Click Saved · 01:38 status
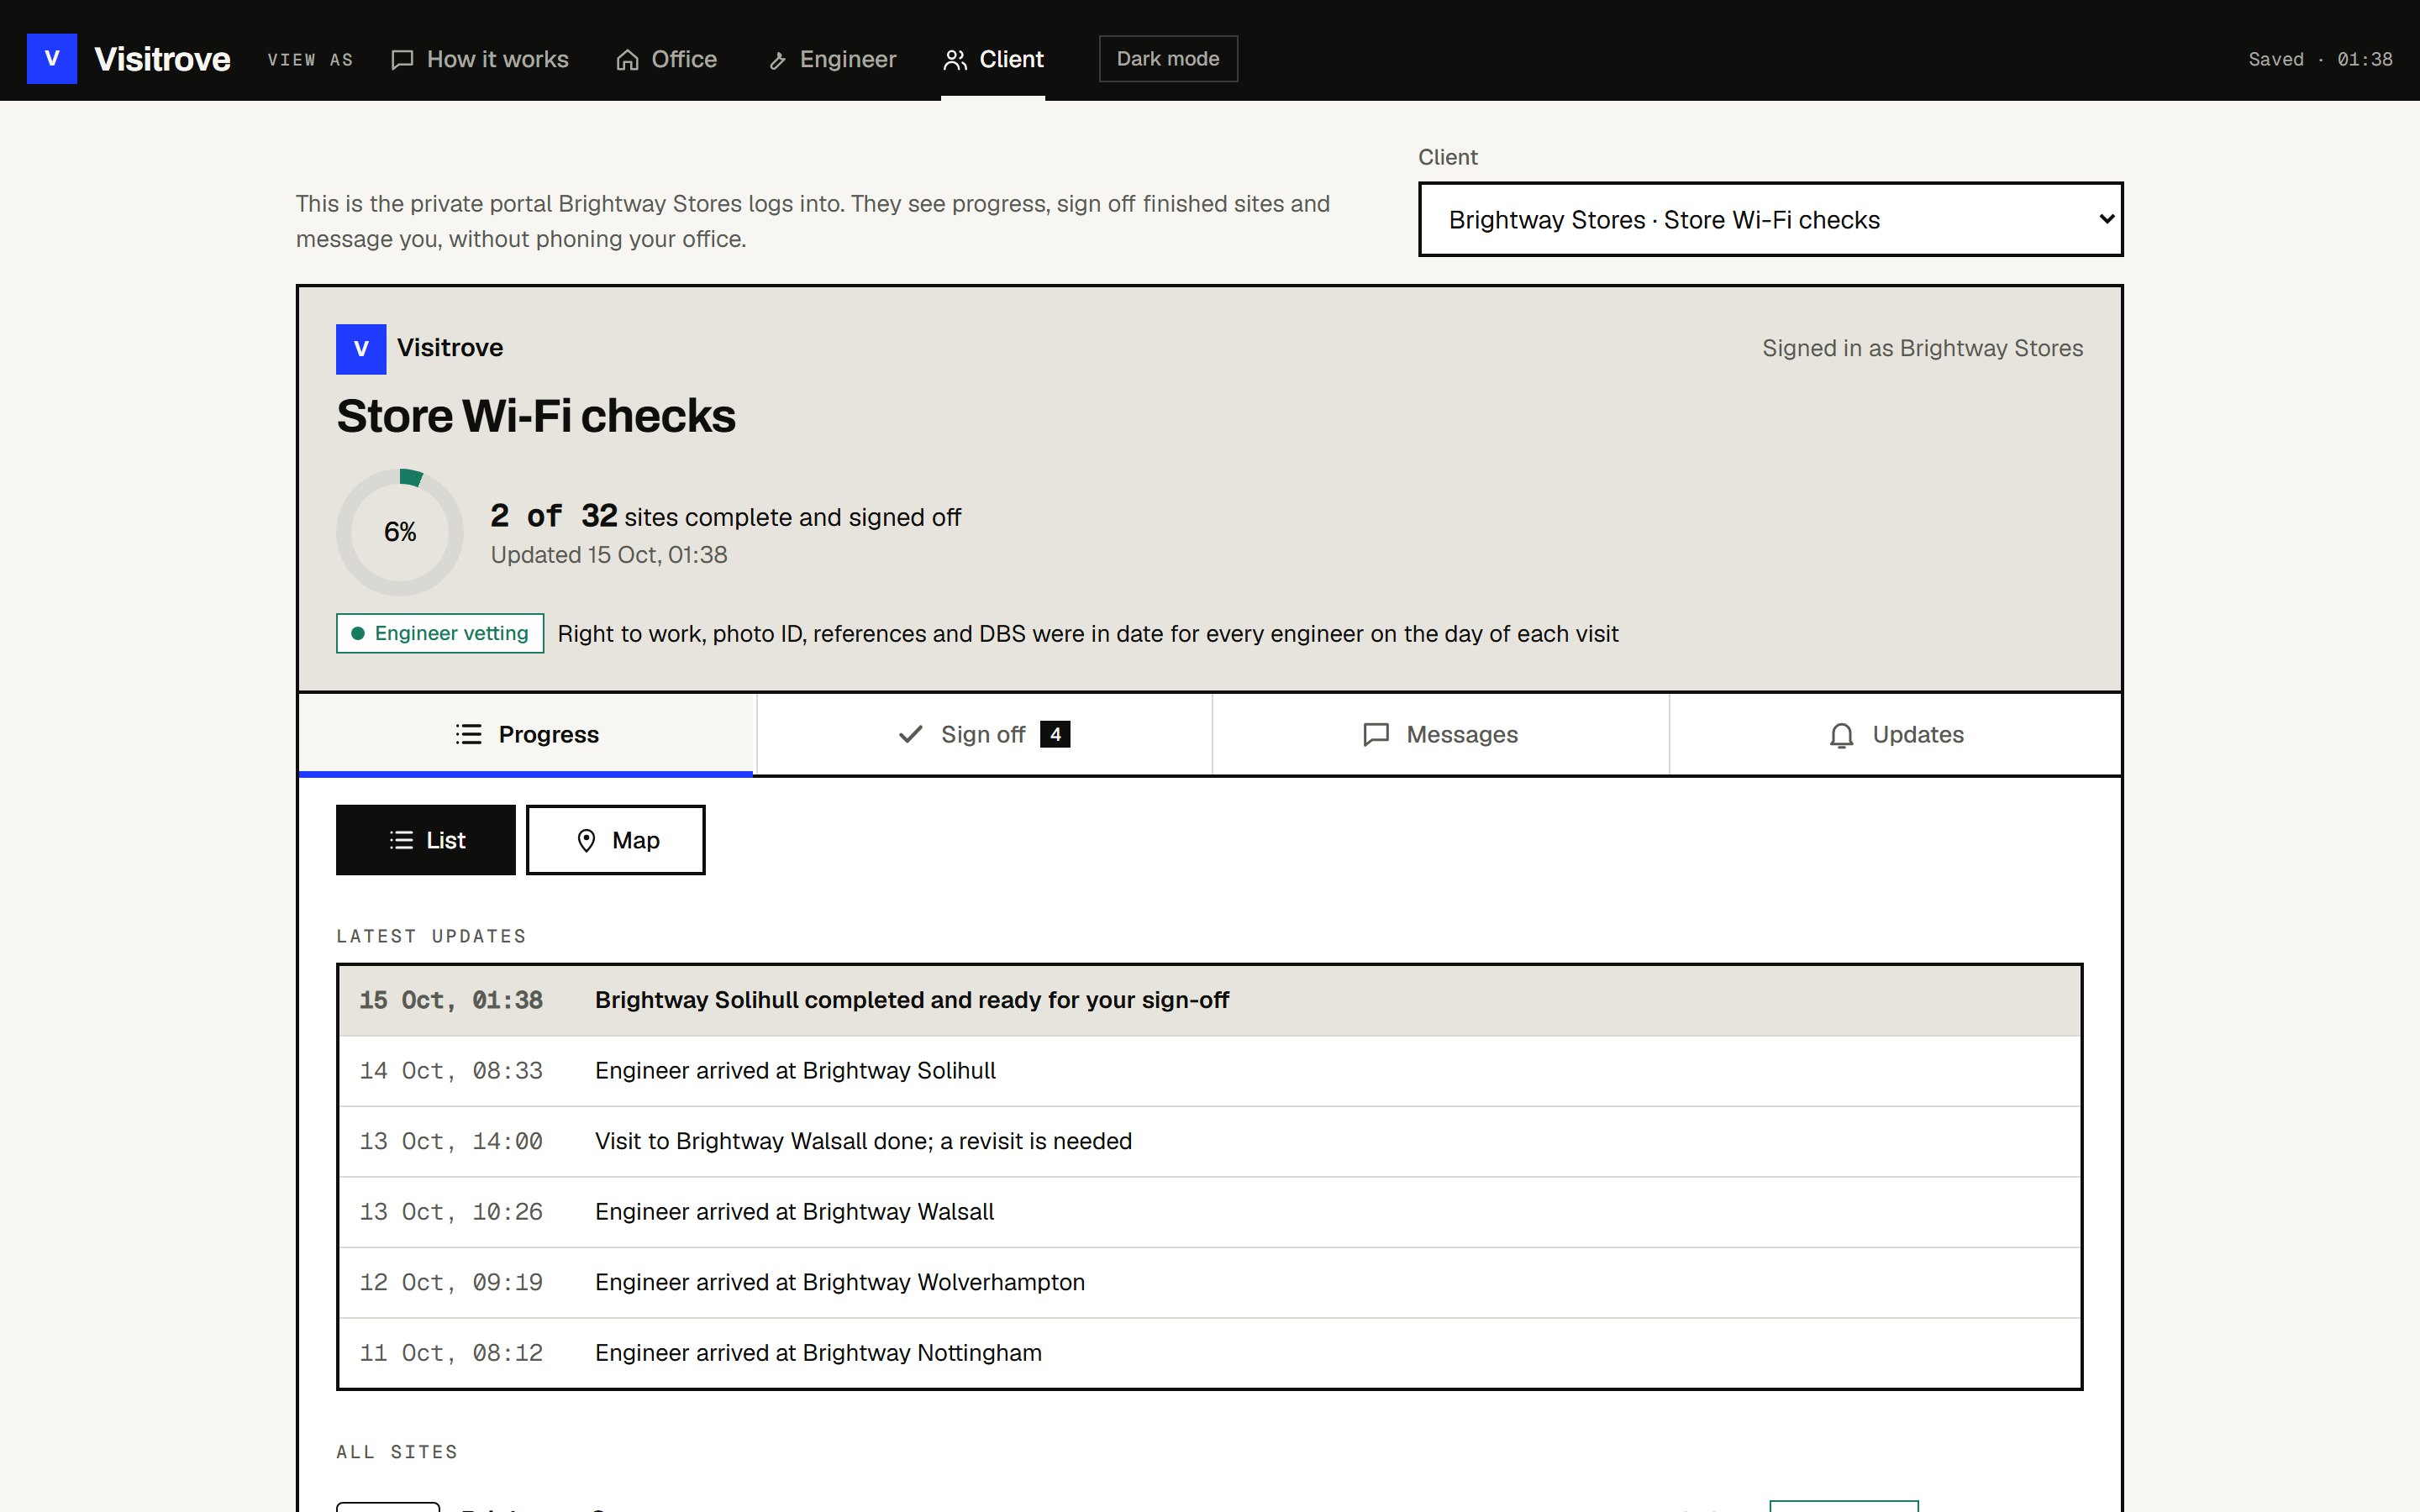This screenshot has width=2420, height=1512. [2320, 59]
